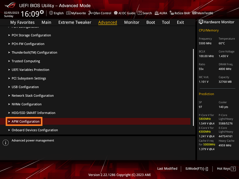
Task: Toggle the ReSize BAR icon
Action: (172, 13)
